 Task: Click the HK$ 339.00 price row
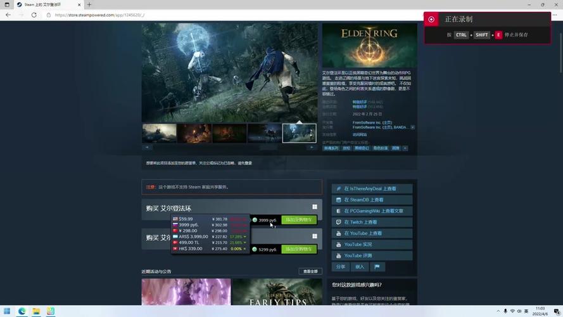click(210, 249)
